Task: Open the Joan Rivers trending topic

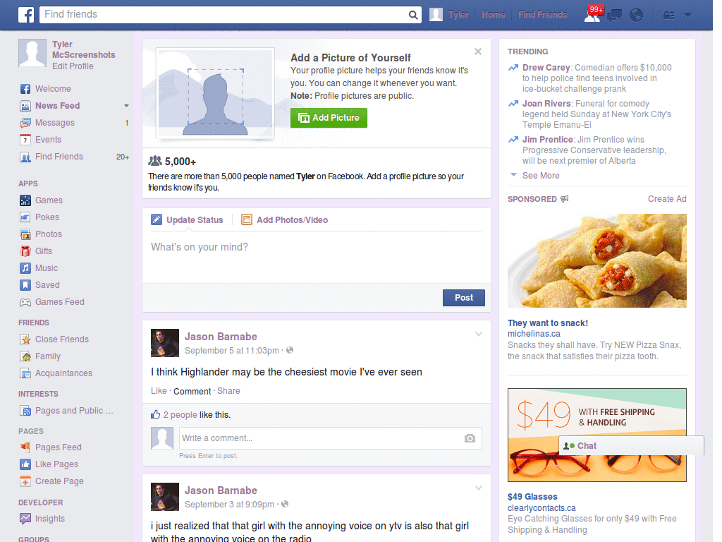Action: (546, 104)
